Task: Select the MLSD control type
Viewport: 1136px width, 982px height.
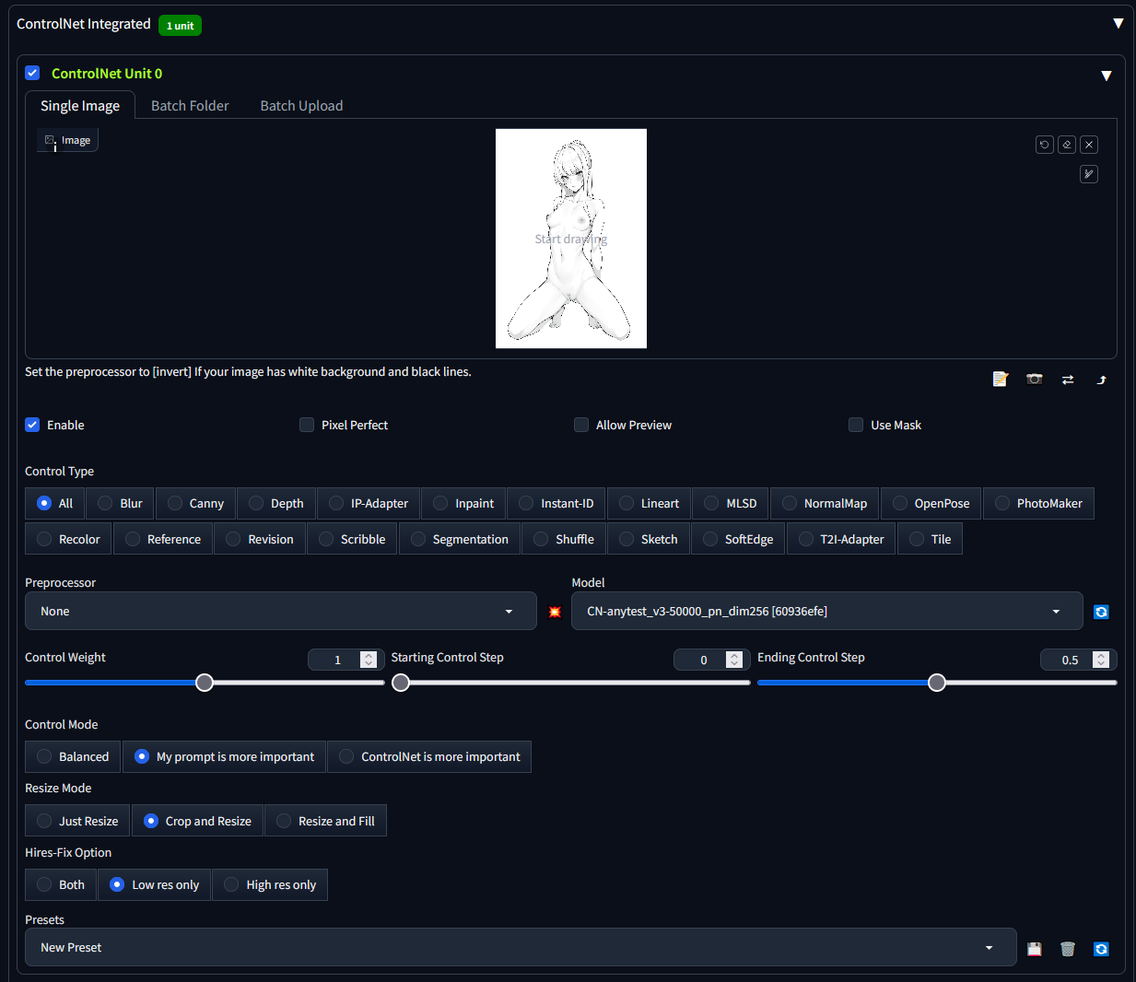Action: [731, 504]
